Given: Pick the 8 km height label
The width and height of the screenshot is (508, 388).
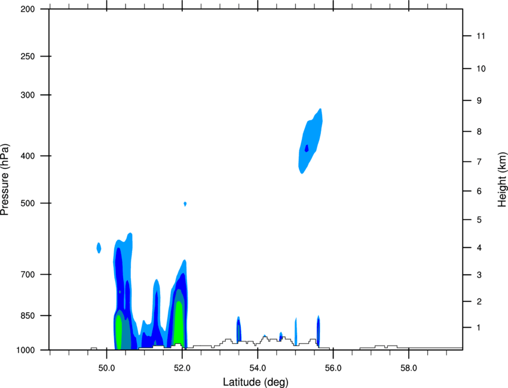Looking at the screenshot, I should point(479,132).
